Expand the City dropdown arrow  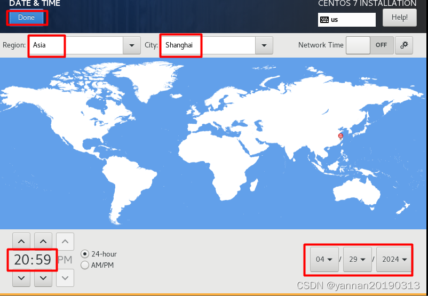(x=264, y=45)
